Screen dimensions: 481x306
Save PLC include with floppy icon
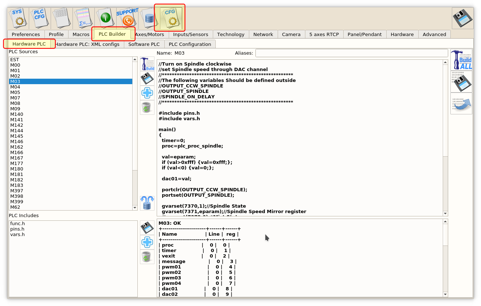[x=147, y=228]
